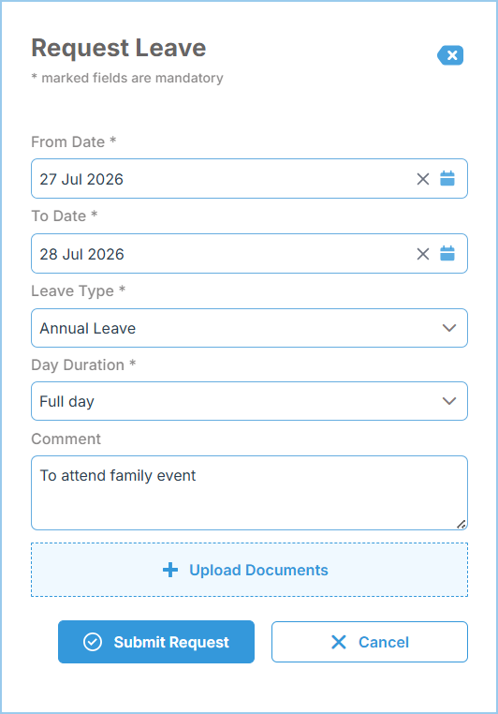
Task: Click inside the Comment text area
Action: [249, 493]
